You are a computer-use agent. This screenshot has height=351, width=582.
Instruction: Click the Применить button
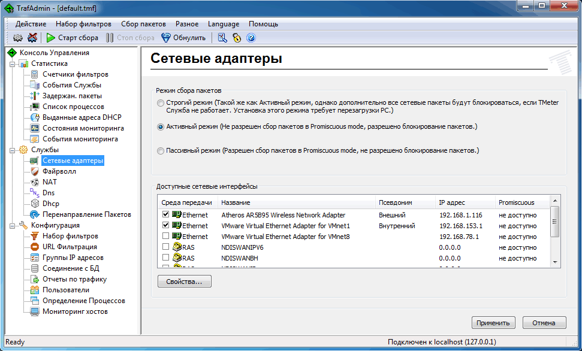click(493, 322)
